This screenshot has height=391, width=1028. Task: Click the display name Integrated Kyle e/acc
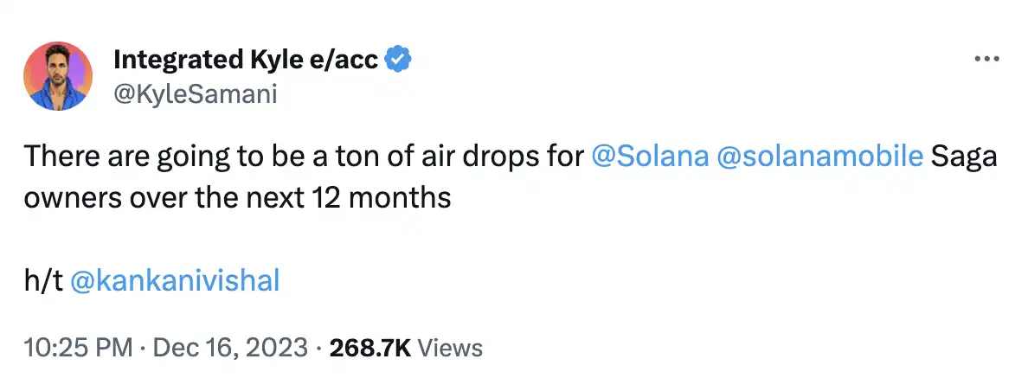pyautogui.click(x=246, y=61)
